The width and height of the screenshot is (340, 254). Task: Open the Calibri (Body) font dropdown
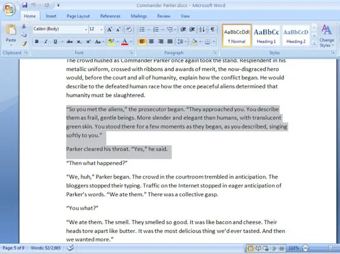[x=60, y=29]
